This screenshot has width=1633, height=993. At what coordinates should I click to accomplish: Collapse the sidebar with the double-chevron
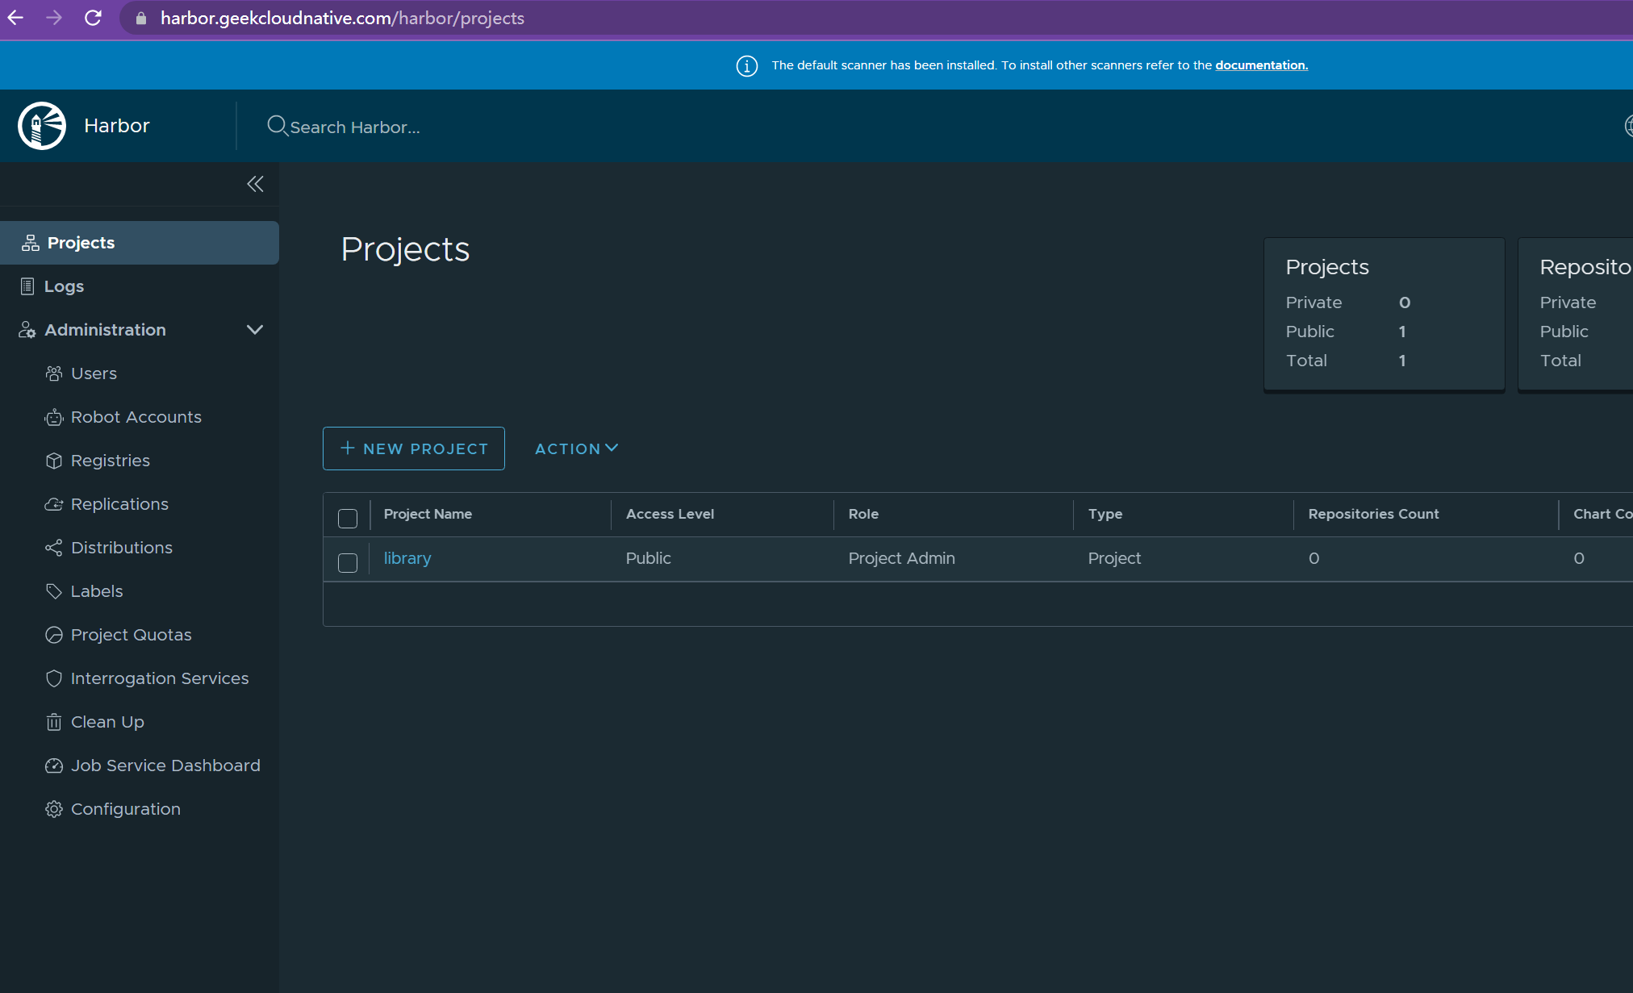coord(255,184)
